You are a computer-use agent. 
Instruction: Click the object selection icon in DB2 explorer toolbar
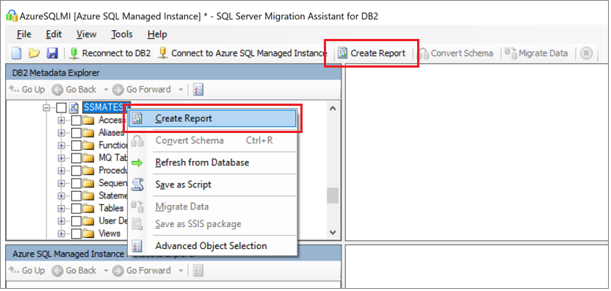pyautogui.click(x=199, y=90)
